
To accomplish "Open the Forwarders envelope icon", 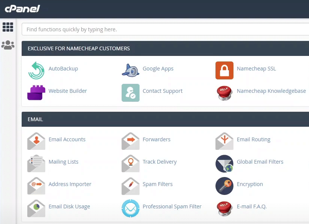I will click(x=131, y=141).
